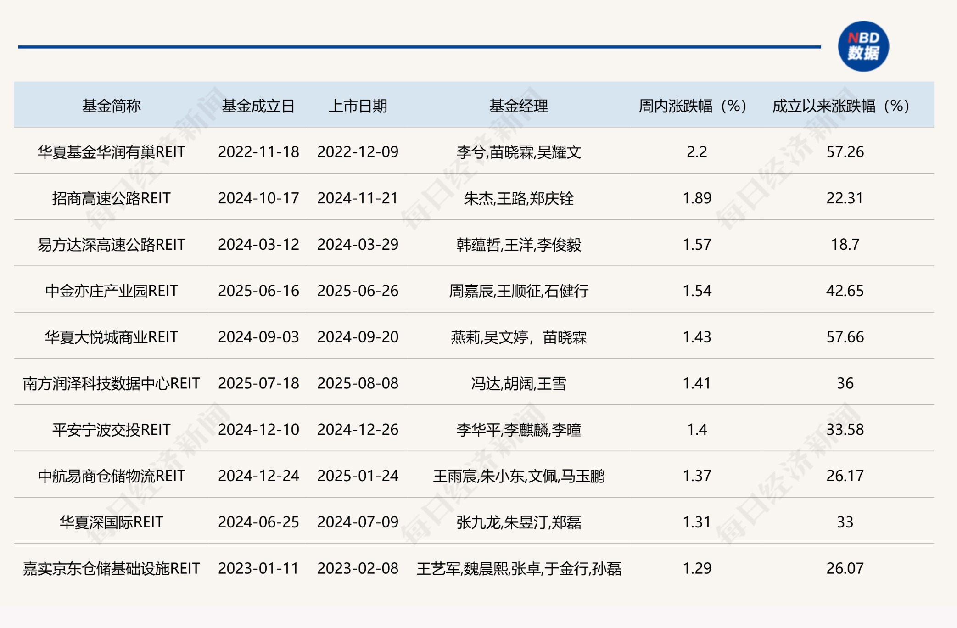This screenshot has height=628, width=957.
Task: Select 中航易商仓储物流REIT in the list
Action: coord(112,476)
